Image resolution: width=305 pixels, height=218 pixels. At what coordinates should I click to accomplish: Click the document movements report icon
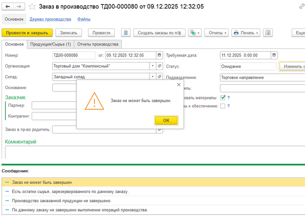126,33
